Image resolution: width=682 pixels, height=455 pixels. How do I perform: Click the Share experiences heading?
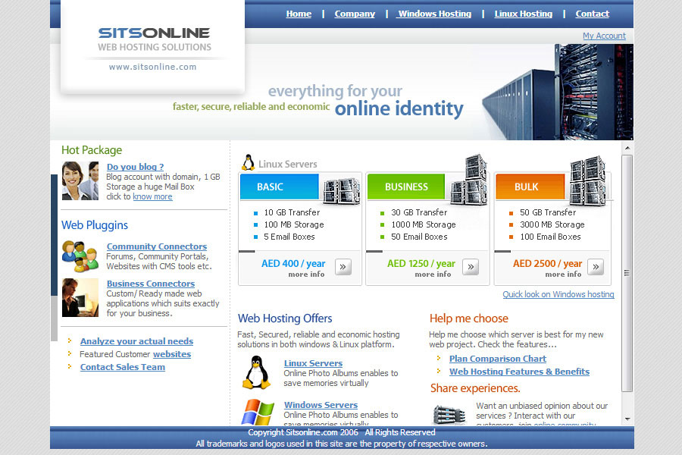tap(475, 388)
